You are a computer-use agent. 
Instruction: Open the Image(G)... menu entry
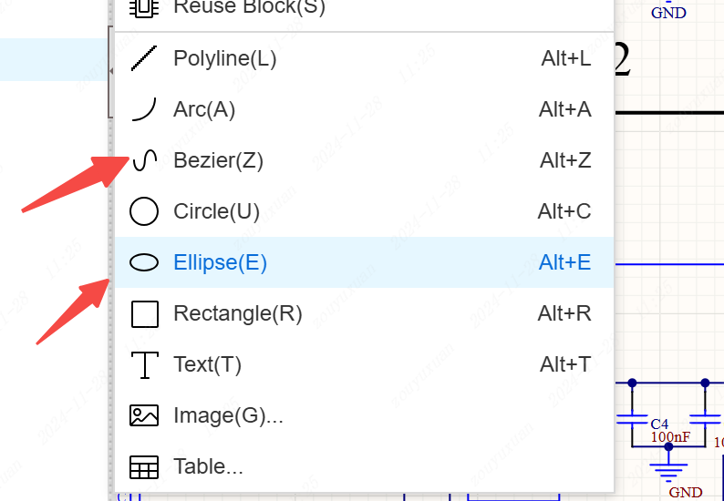point(228,415)
